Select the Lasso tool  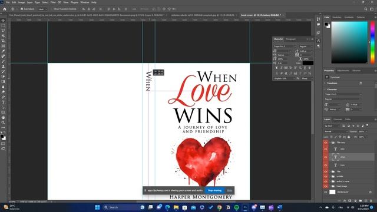point(3,31)
